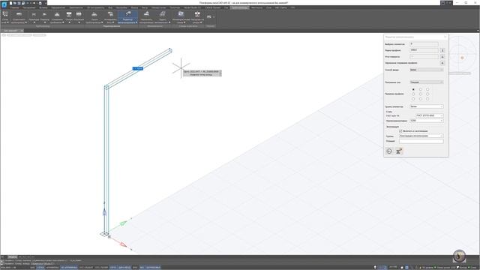Viewport: 480px width, 270px height.
Task: Click the beam-shaped icon button at editor panel bottom
Action: [x=398, y=151]
